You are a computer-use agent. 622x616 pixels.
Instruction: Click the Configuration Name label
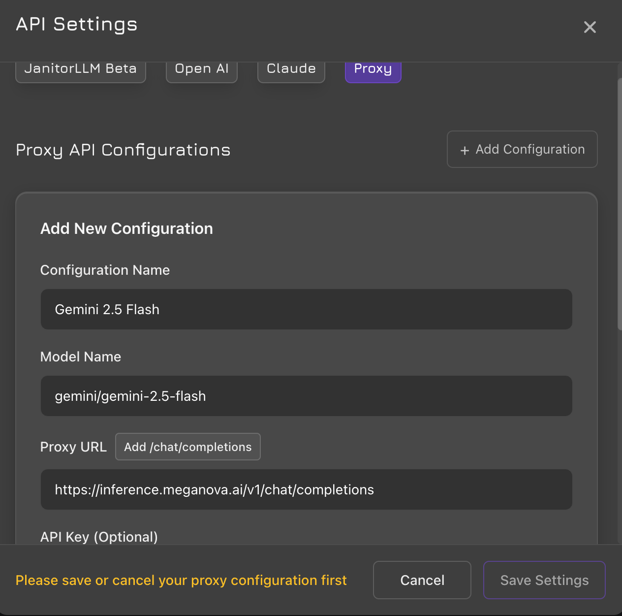click(x=105, y=270)
